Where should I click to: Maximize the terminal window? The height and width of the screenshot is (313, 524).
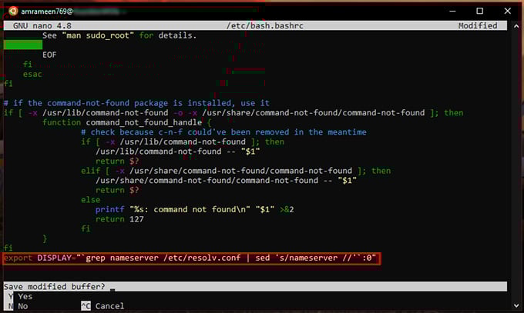coord(479,11)
